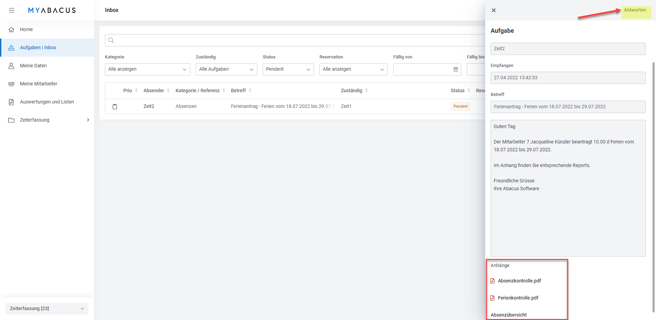The width and height of the screenshot is (656, 320).
Task: Click the Meine Mitarbeiter group icon
Action: [11, 84]
